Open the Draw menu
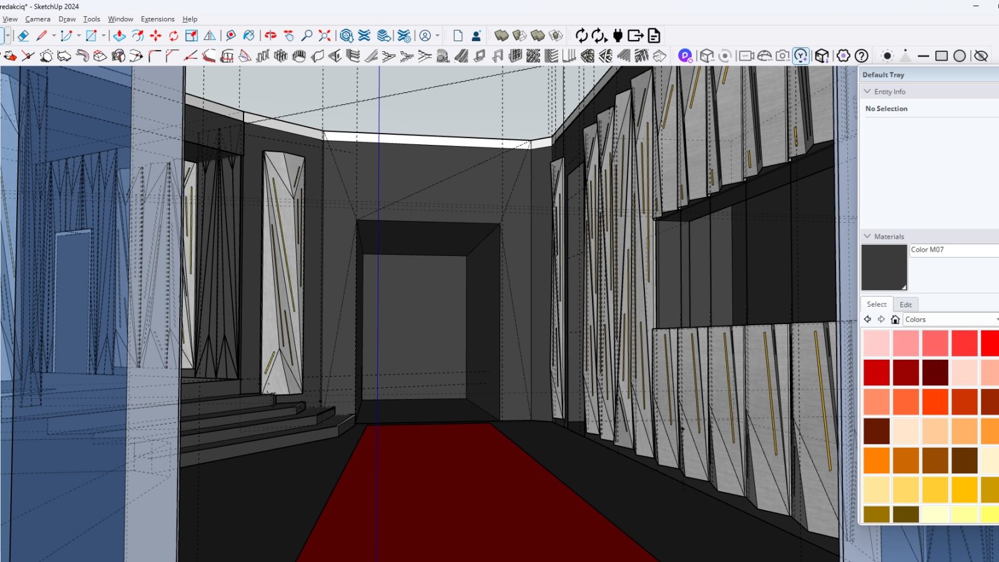Screen dimensions: 999x562 pyautogui.click(x=67, y=19)
